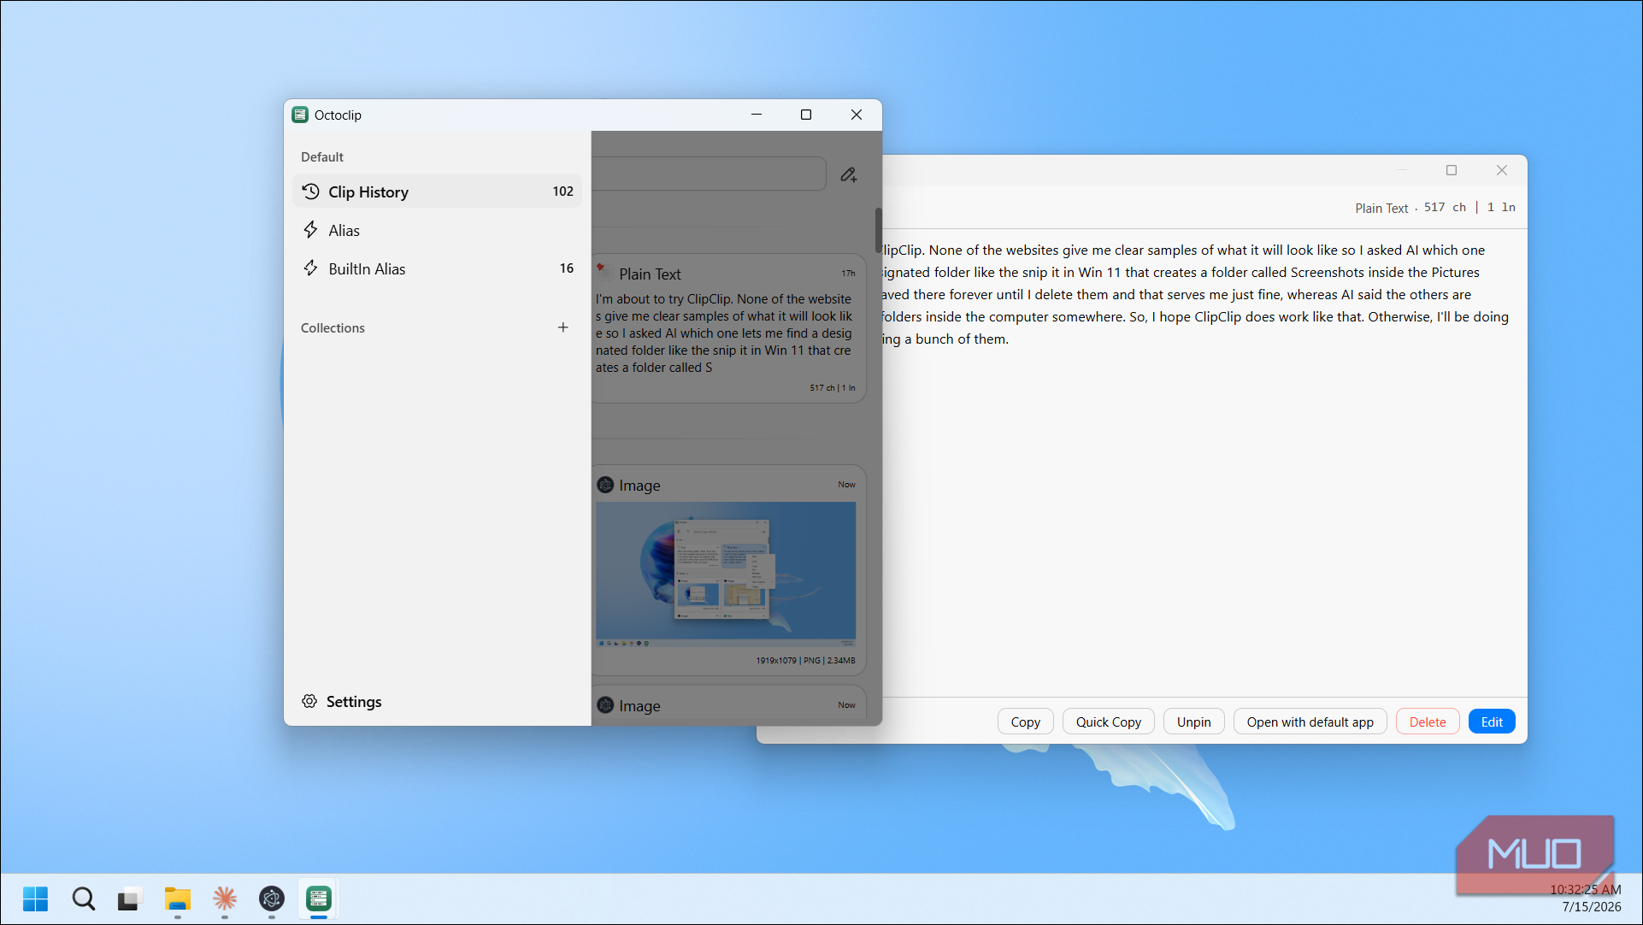Add a new collection with plus icon

(x=563, y=327)
